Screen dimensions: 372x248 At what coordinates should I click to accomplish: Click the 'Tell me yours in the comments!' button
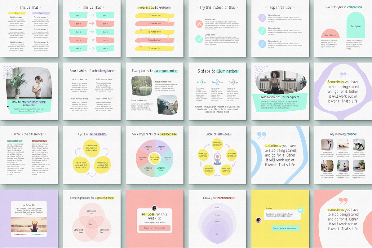tap(154, 228)
